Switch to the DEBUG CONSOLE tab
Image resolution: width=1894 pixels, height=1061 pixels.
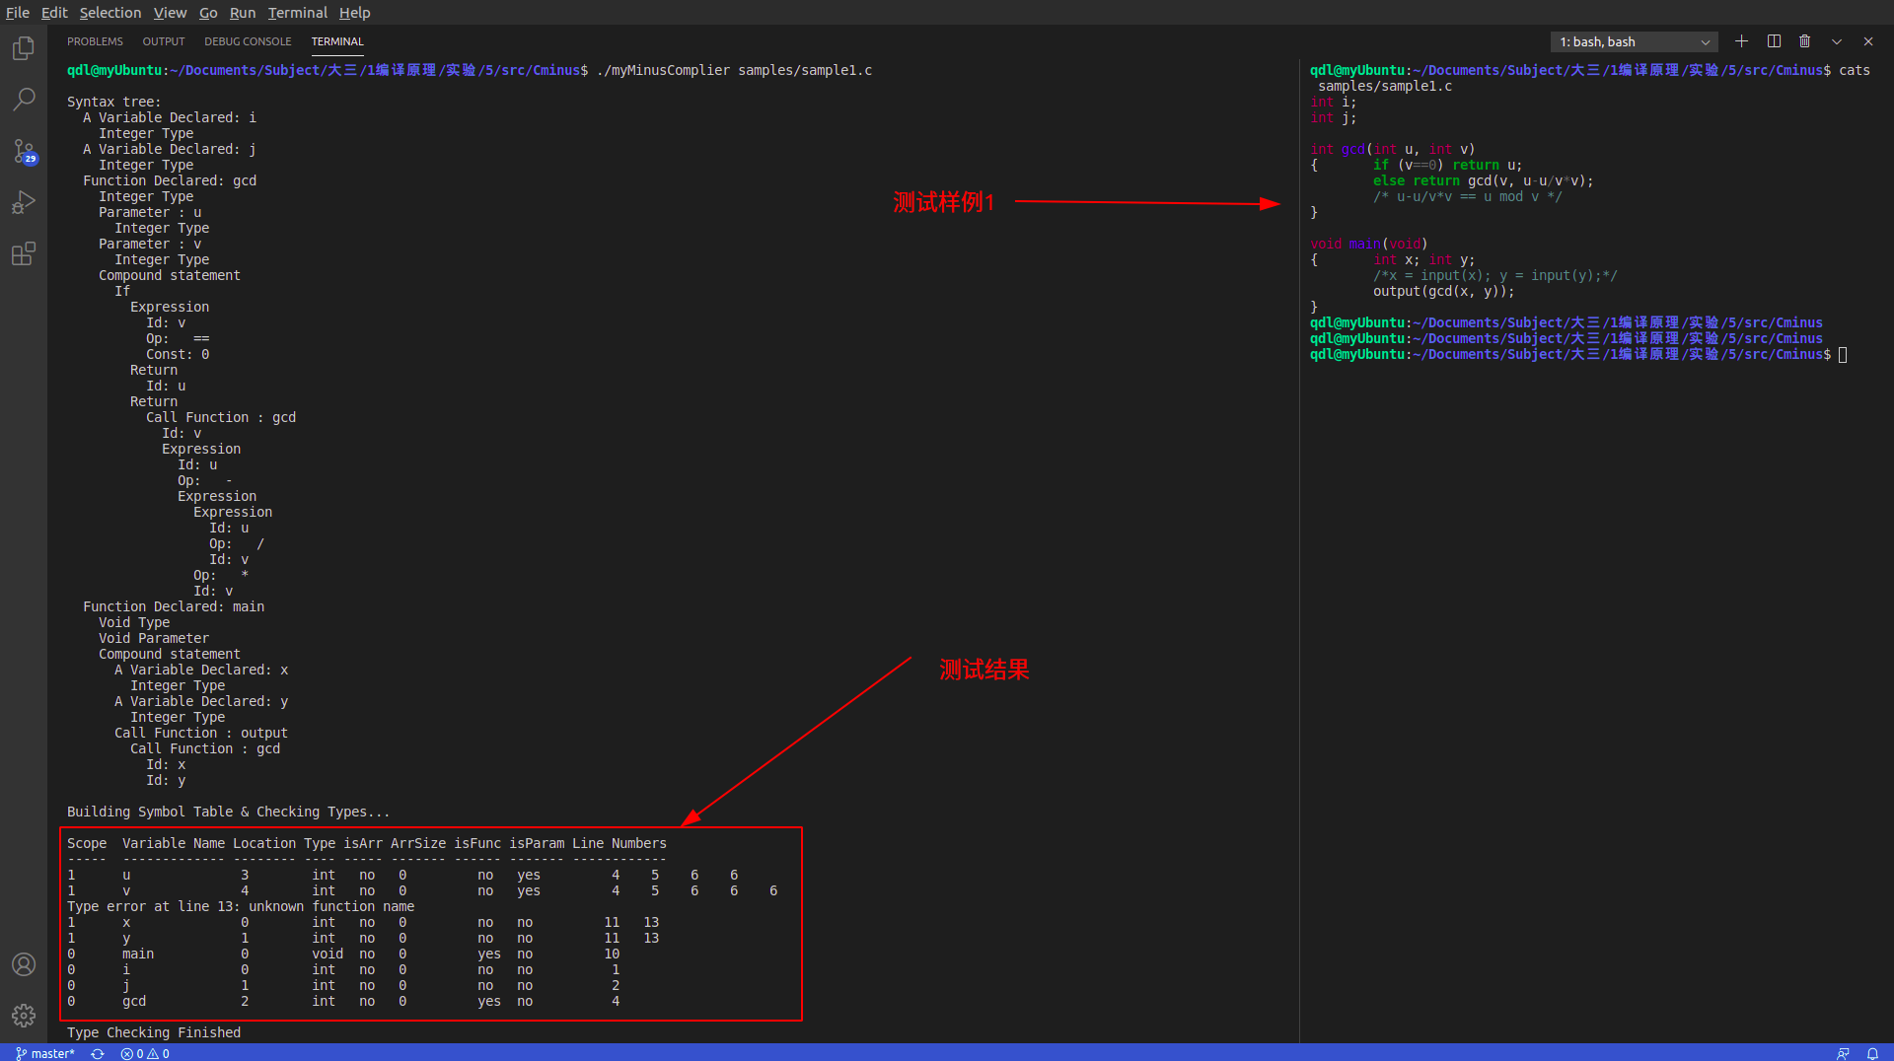point(248,41)
